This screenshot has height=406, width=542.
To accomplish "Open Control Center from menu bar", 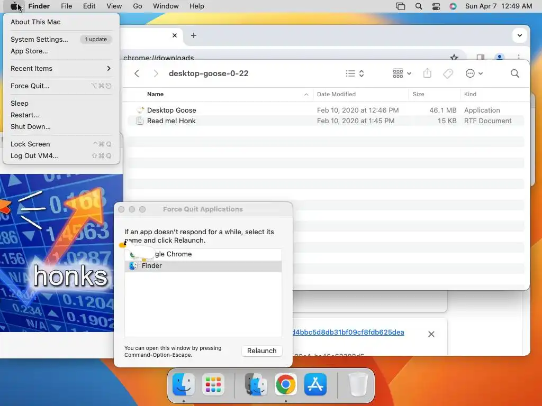I will (x=436, y=6).
